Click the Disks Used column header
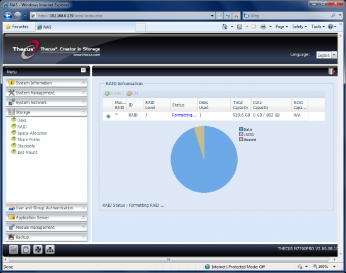Screen dimensions: 346x273 [x=214, y=105]
